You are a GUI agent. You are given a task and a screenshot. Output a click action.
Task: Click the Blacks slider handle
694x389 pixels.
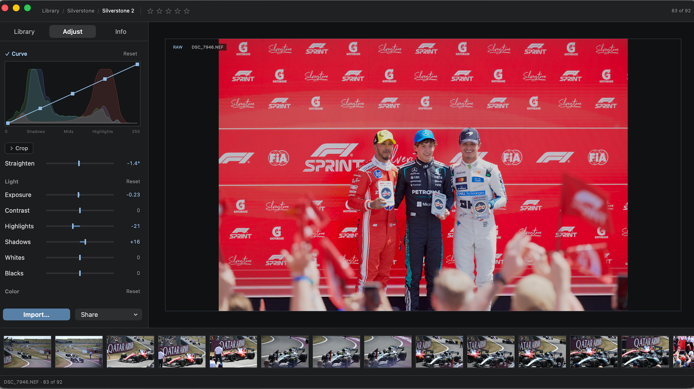[x=80, y=273]
